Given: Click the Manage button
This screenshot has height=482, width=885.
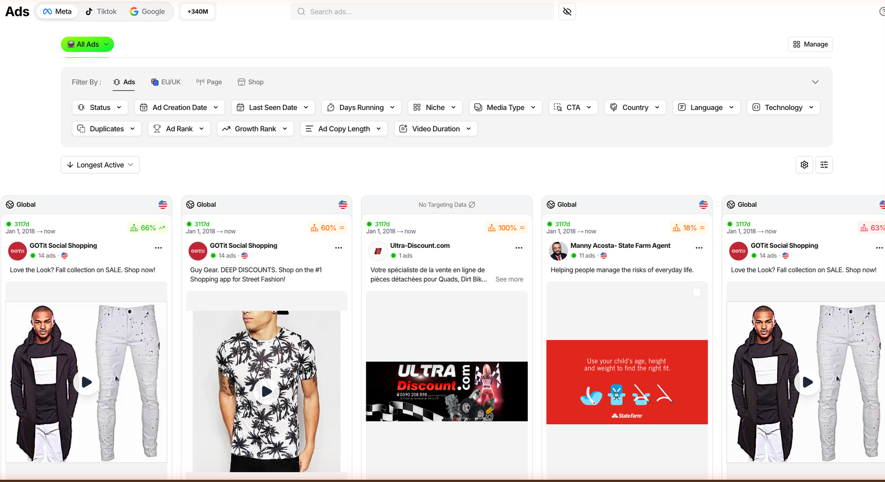Looking at the screenshot, I should [x=810, y=44].
